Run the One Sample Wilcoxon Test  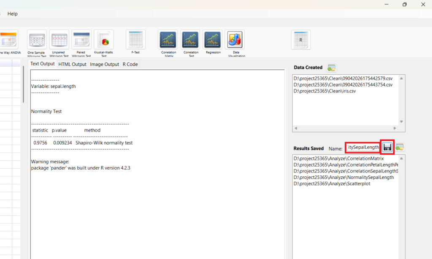click(x=37, y=40)
